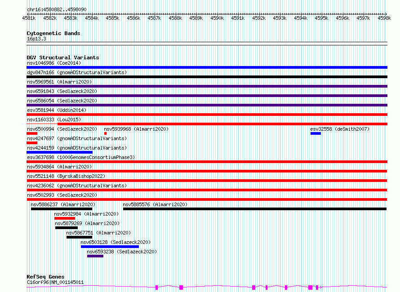Click nsv6586054 (Sedlazeck2020) label

(62, 101)
